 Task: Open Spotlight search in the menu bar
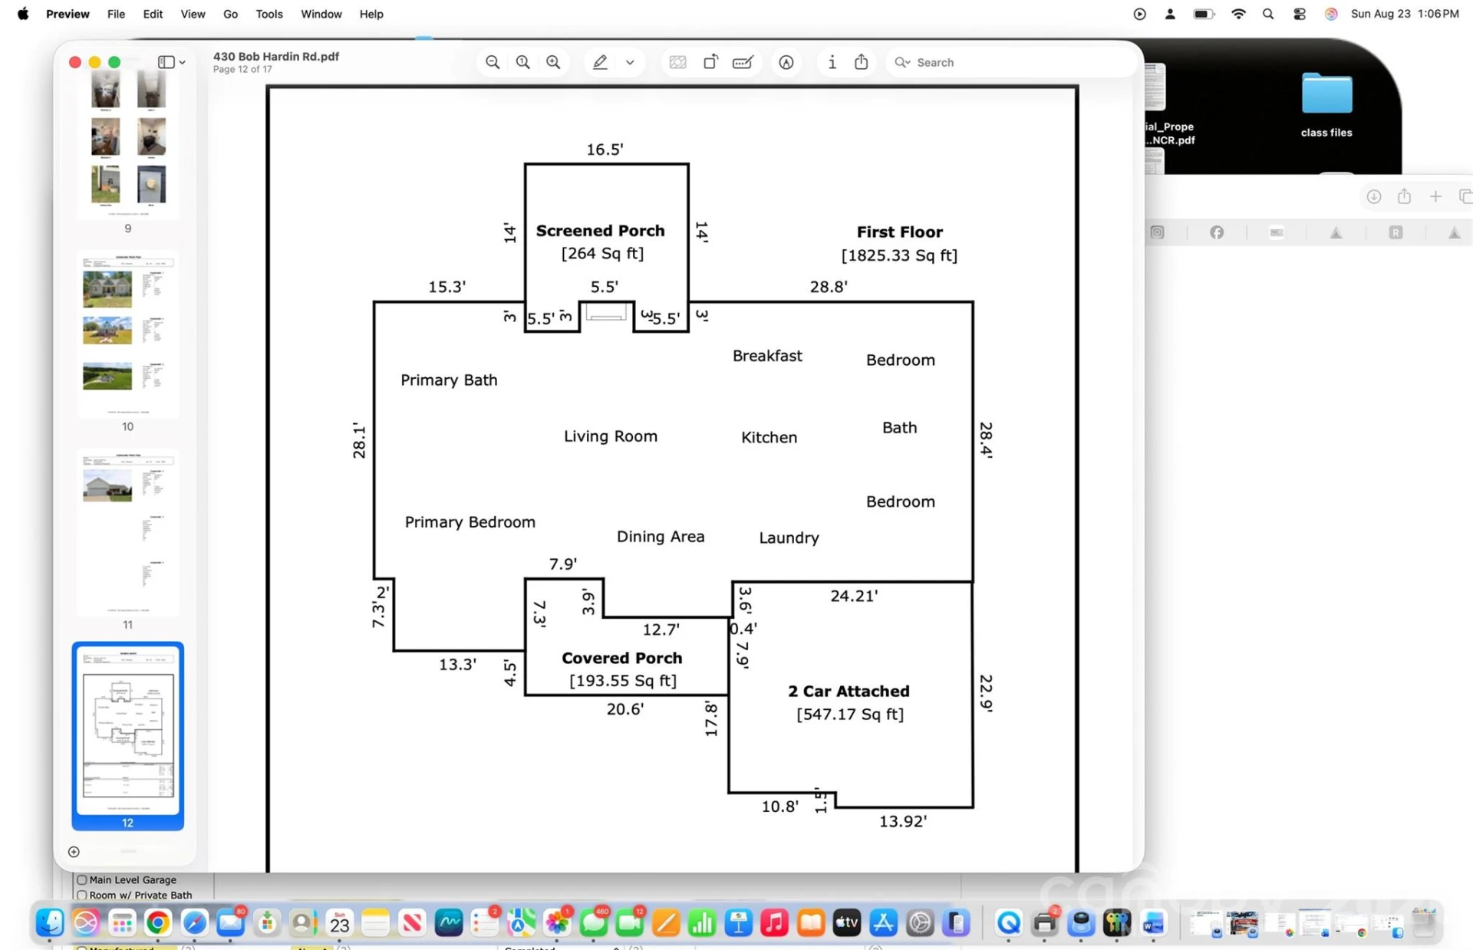pyautogui.click(x=1268, y=14)
